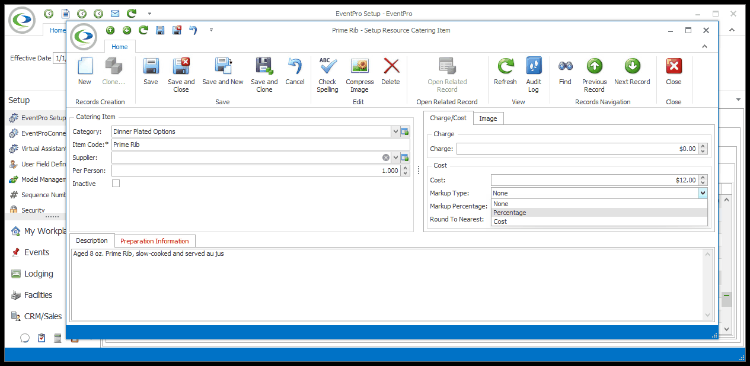The width and height of the screenshot is (750, 366).
Task: Click the calculator icon in the navigation bar
Action: [58, 338]
